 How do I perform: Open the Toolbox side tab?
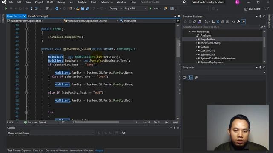pos(3,18)
